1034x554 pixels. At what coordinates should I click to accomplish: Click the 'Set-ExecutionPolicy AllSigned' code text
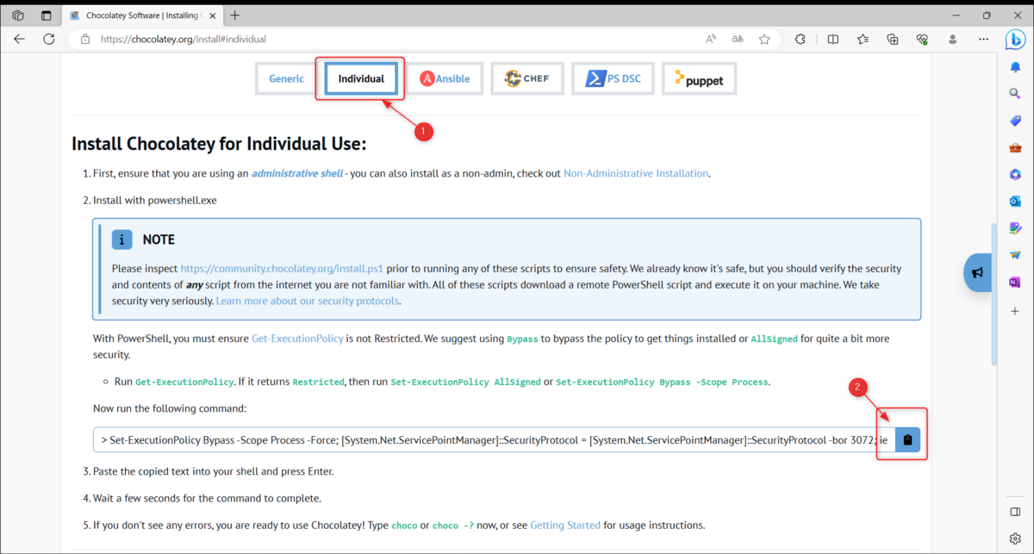click(x=466, y=382)
